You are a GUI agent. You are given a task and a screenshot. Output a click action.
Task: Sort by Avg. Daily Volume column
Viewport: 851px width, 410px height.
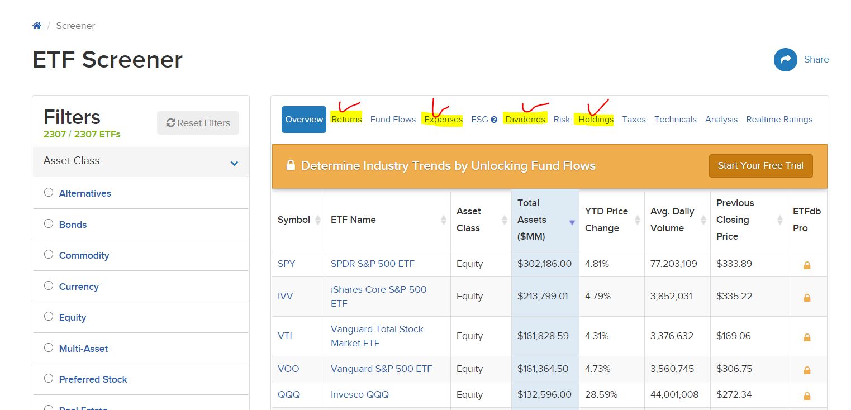[677, 220]
